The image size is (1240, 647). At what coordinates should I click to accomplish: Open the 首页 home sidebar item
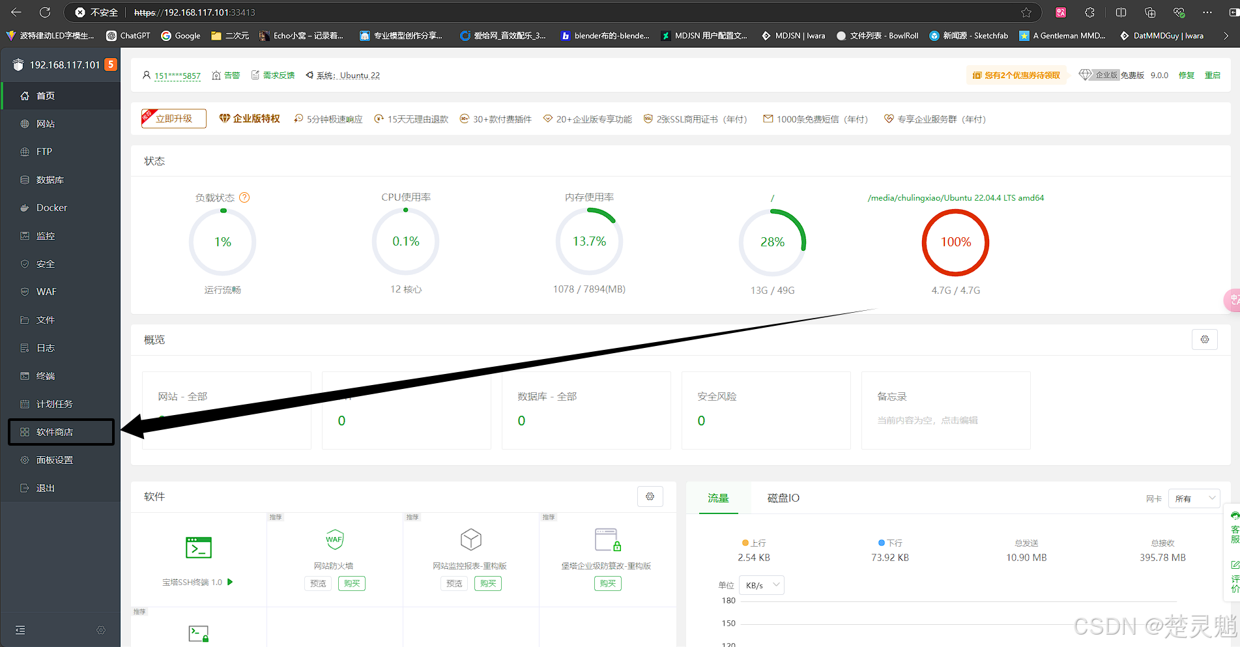pos(61,96)
